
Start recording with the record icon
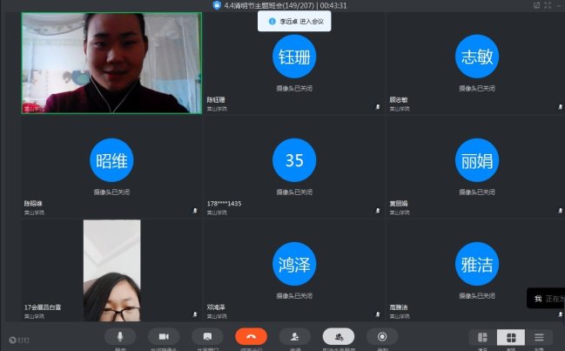tap(382, 336)
